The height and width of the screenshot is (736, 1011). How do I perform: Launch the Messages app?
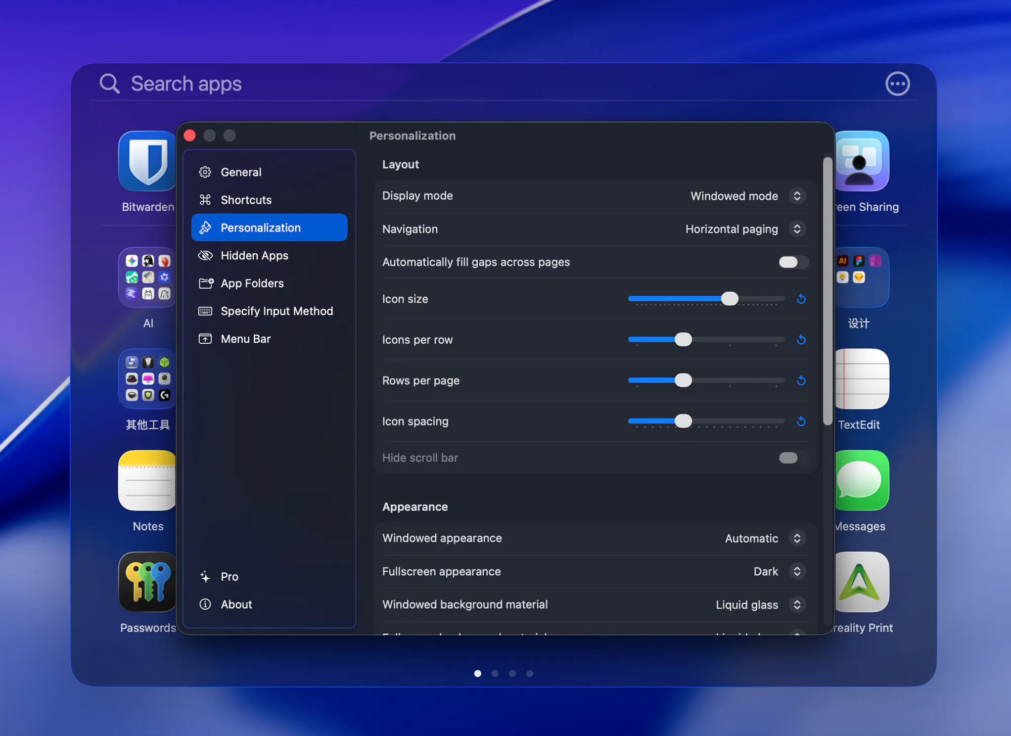click(x=862, y=481)
